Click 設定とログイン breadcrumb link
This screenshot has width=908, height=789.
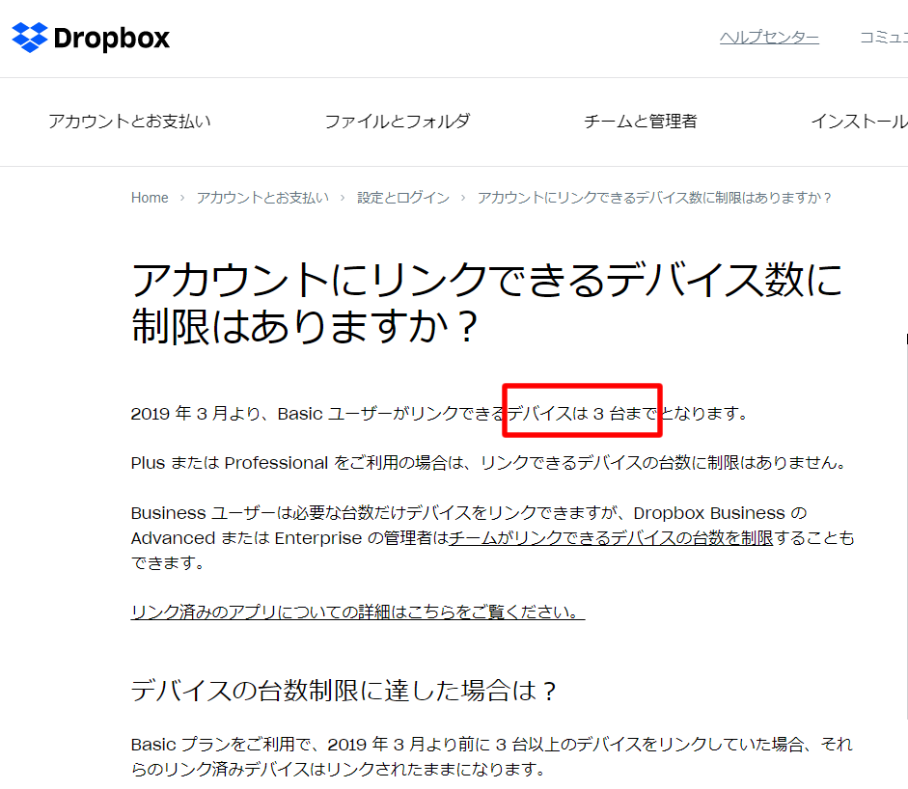coord(403,198)
